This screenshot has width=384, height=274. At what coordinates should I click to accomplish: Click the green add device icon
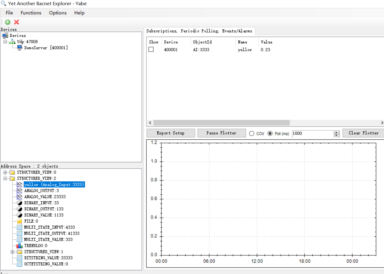click(7, 22)
